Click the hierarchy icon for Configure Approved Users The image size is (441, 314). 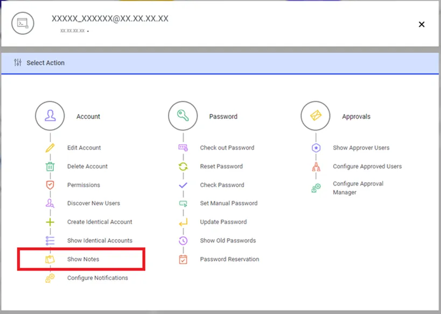[x=316, y=167]
